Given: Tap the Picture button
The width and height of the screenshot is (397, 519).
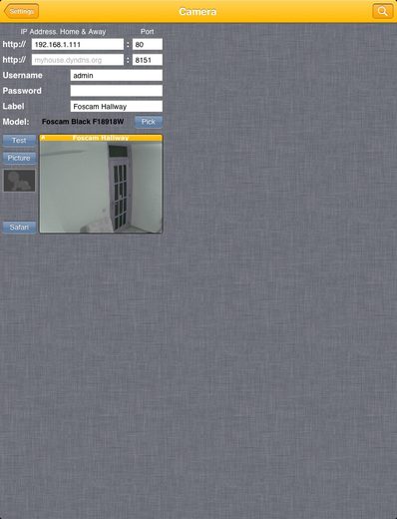Looking at the screenshot, I should [19, 158].
